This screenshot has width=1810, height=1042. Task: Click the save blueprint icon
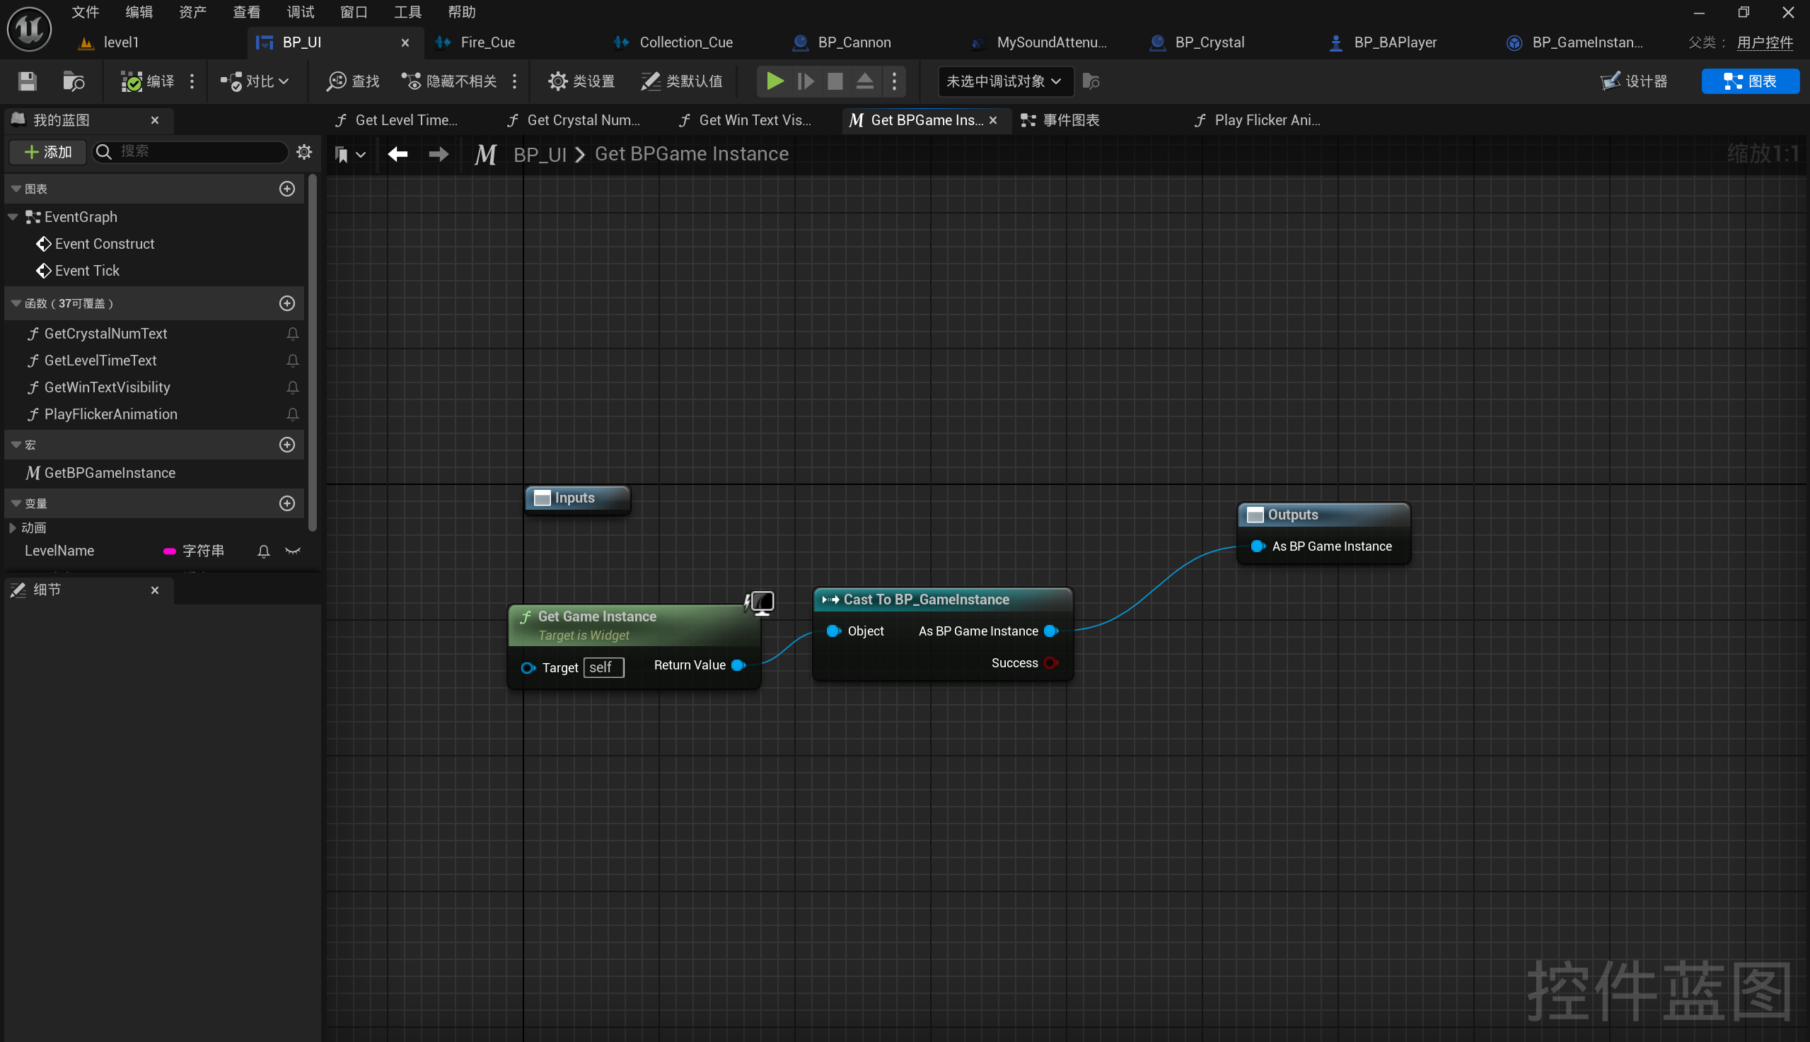point(27,81)
